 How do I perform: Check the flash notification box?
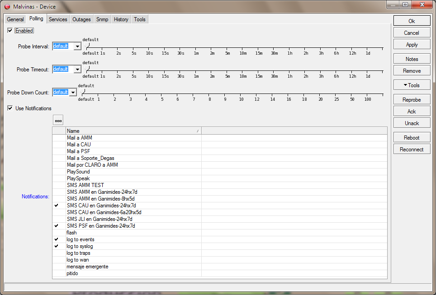tap(59, 233)
